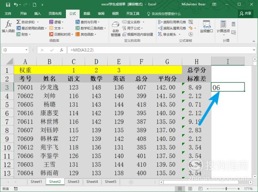Switch to the Data tab
Image resolution: width=258 pixels, height=192 pixels.
point(87,13)
